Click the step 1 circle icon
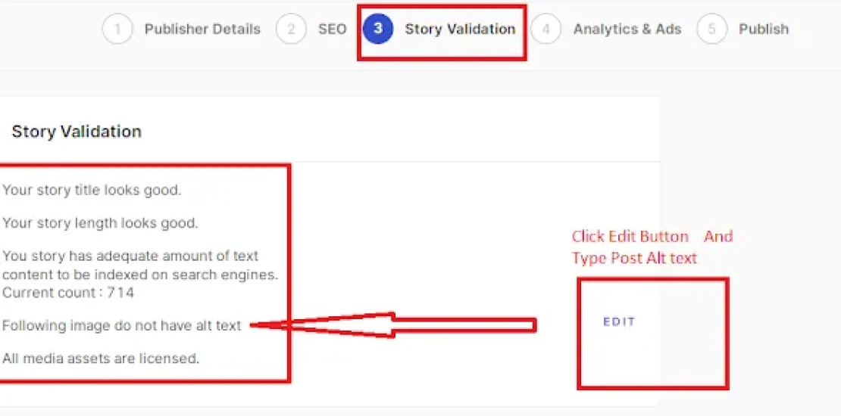Screen dimensions: 841x416 117,29
